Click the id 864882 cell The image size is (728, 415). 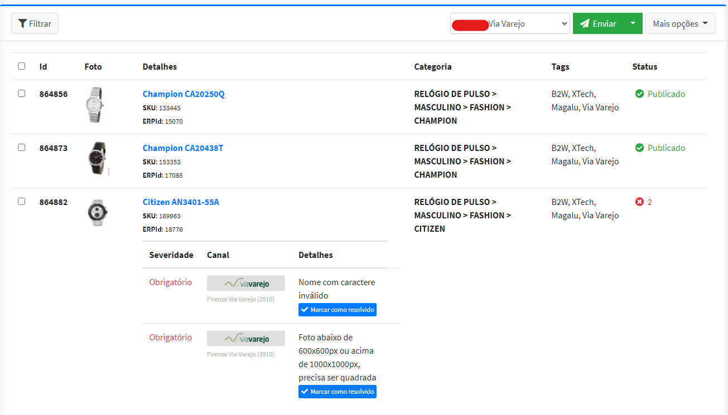pos(54,202)
